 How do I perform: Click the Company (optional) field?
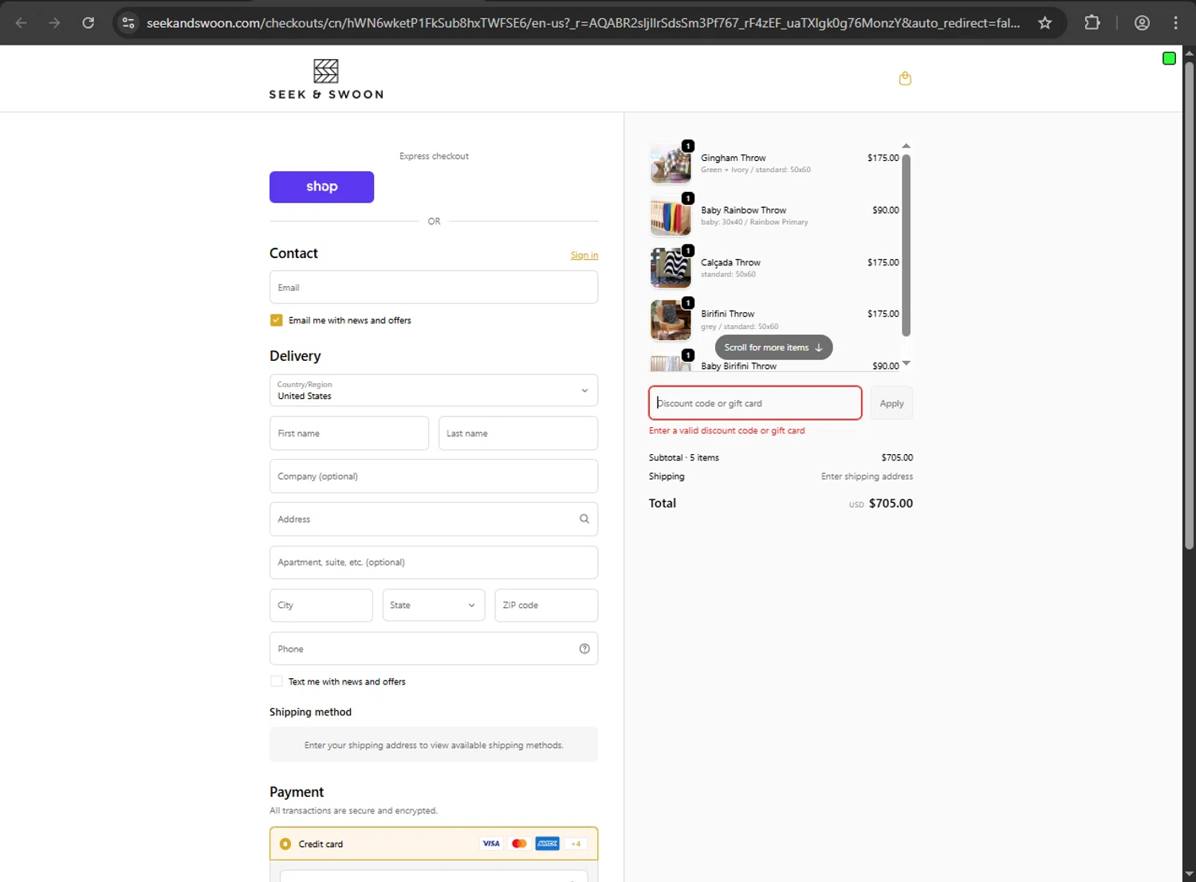(x=434, y=476)
